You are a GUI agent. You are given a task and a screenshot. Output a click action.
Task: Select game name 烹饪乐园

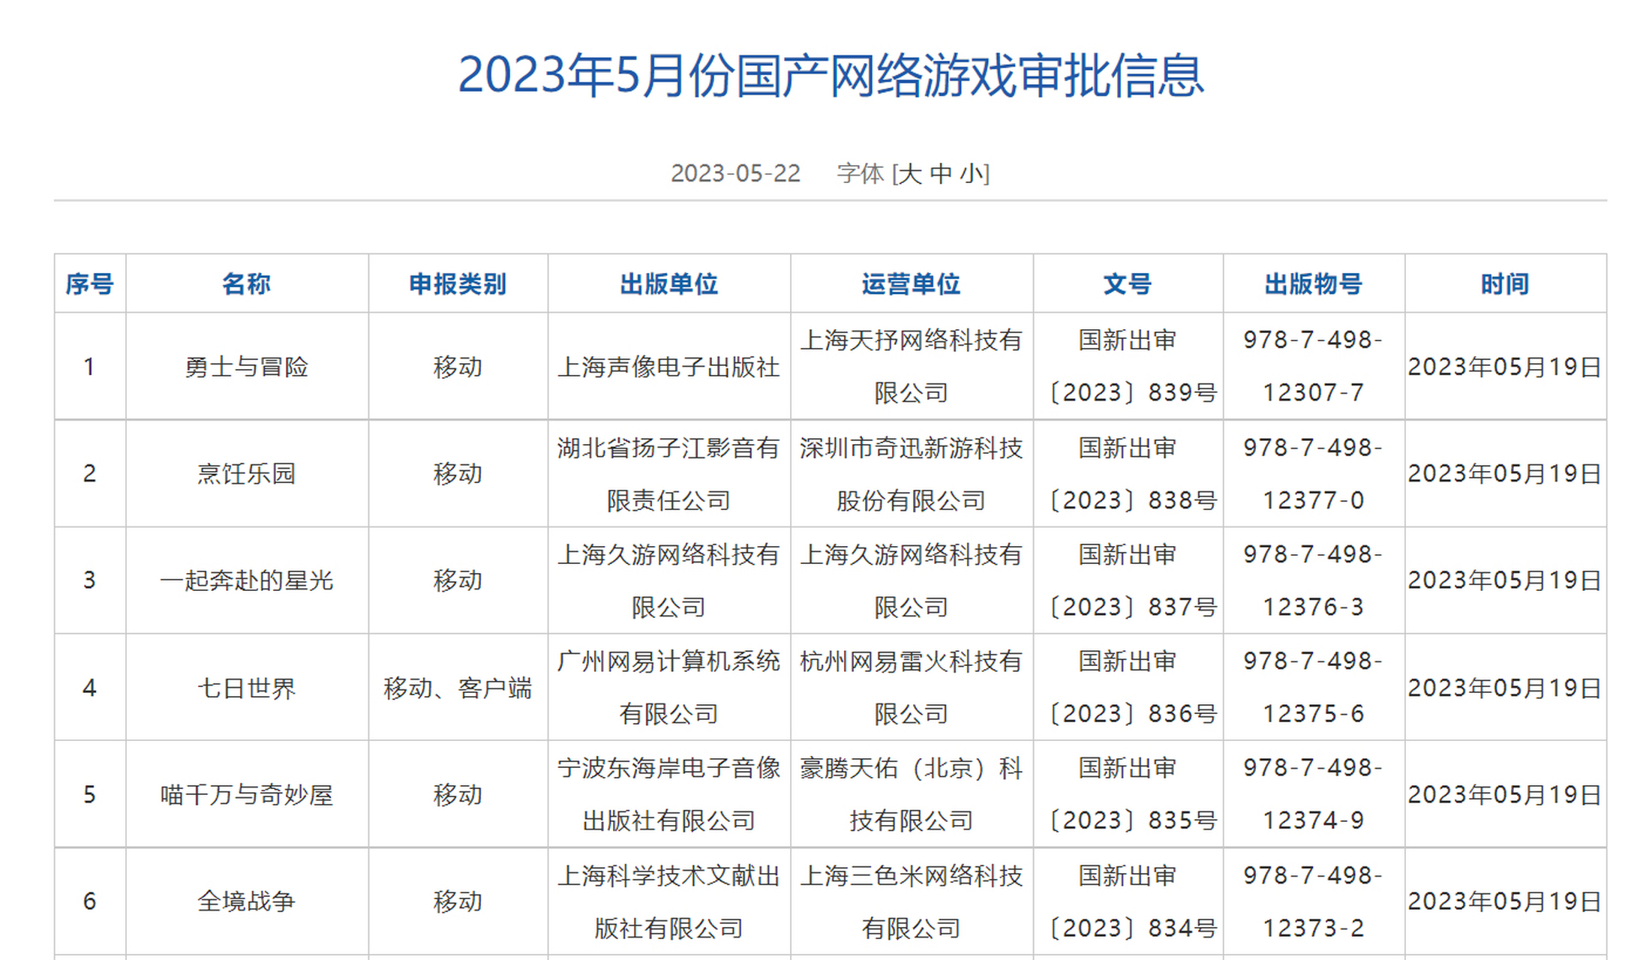pyautogui.click(x=246, y=474)
